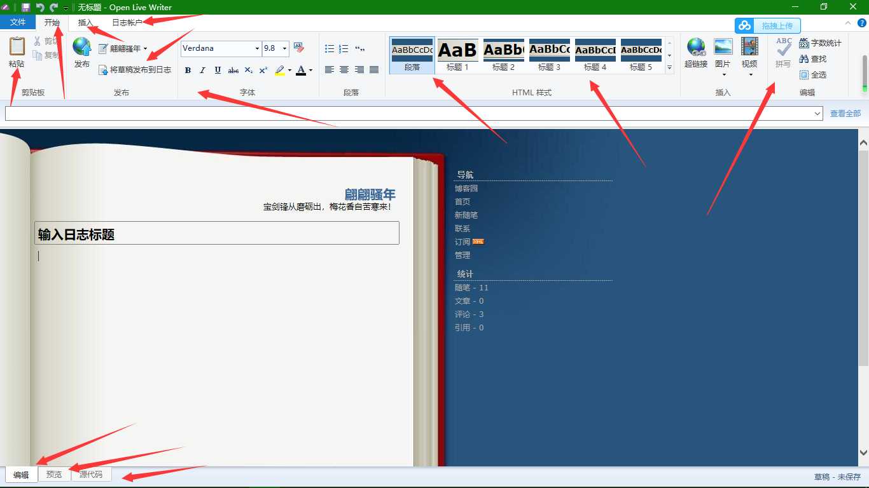Click the superscript X² icon

[x=263, y=70]
